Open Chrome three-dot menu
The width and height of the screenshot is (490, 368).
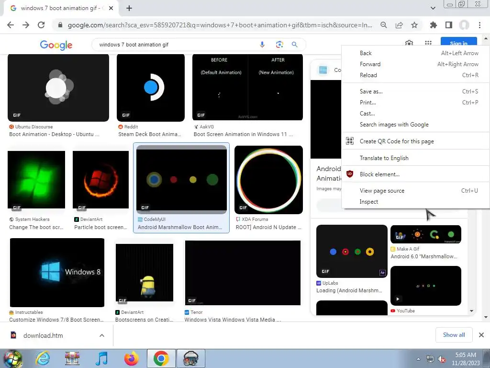coord(479,25)
